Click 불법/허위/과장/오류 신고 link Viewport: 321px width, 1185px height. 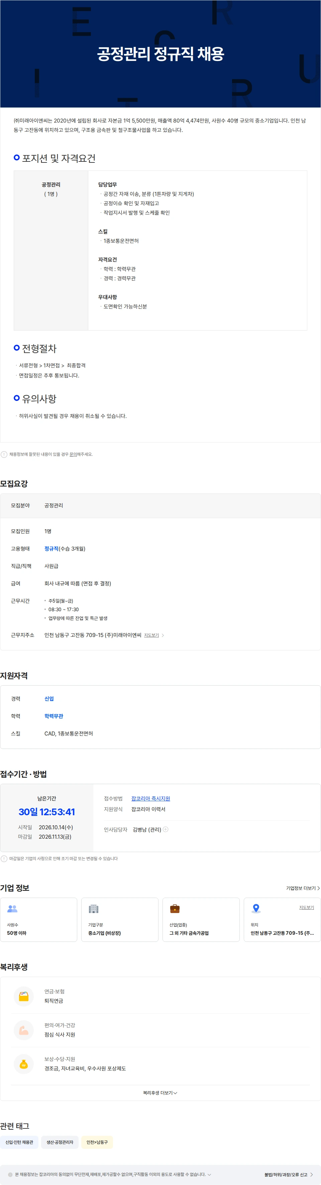pos(288,1174)
